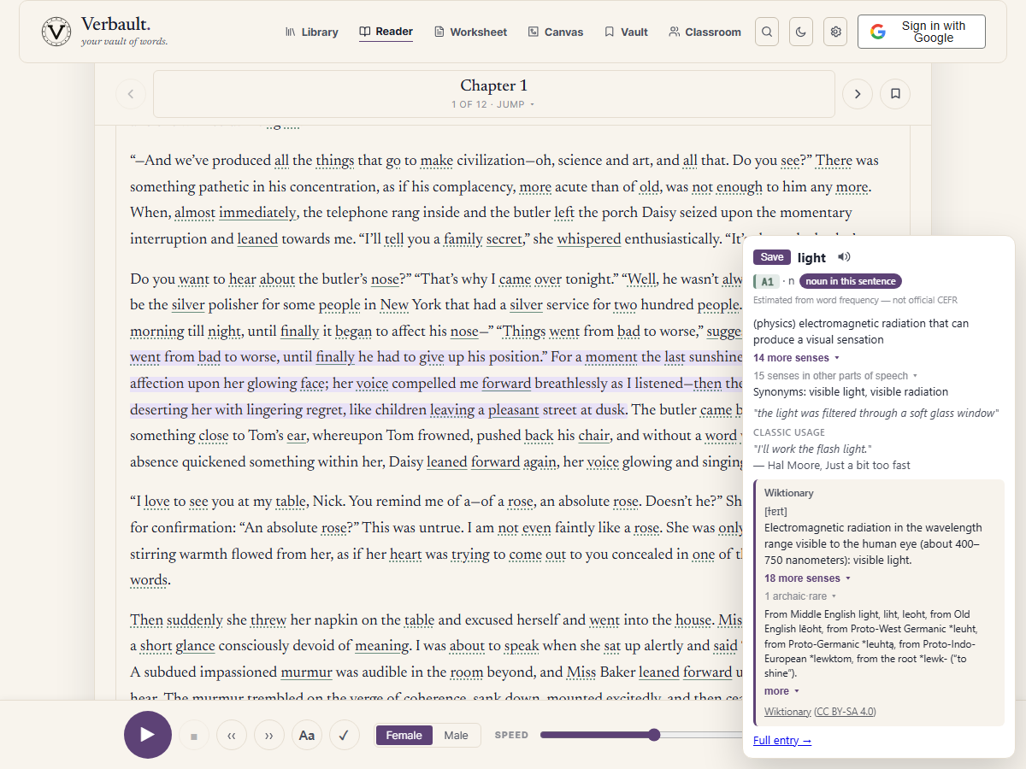This screenshot has height=769, width=1026.
Task: Open the Worksheet tab
Action: (470, 32)
